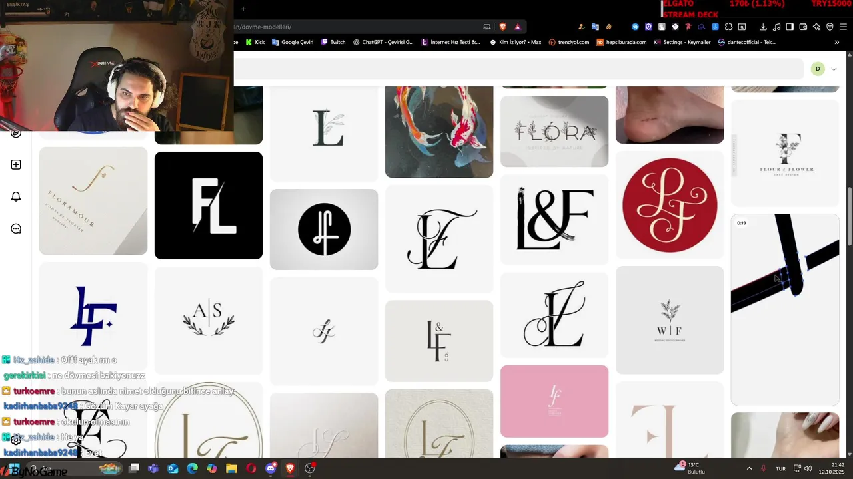
Task: Open the Floramour gold card pin
Action: coord(93,201)
